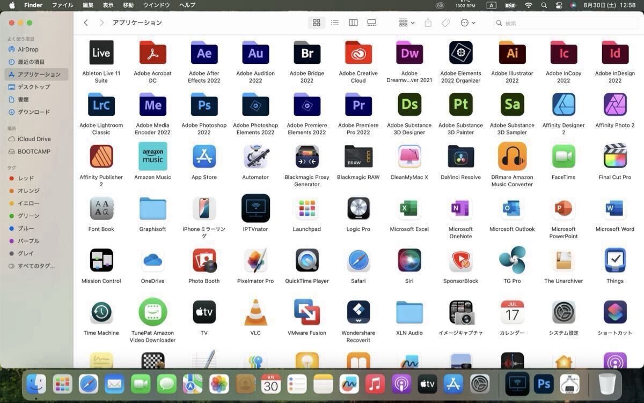Open Trash in the Dock
This screenshot has height=403, width=644.
click(607, 384)
